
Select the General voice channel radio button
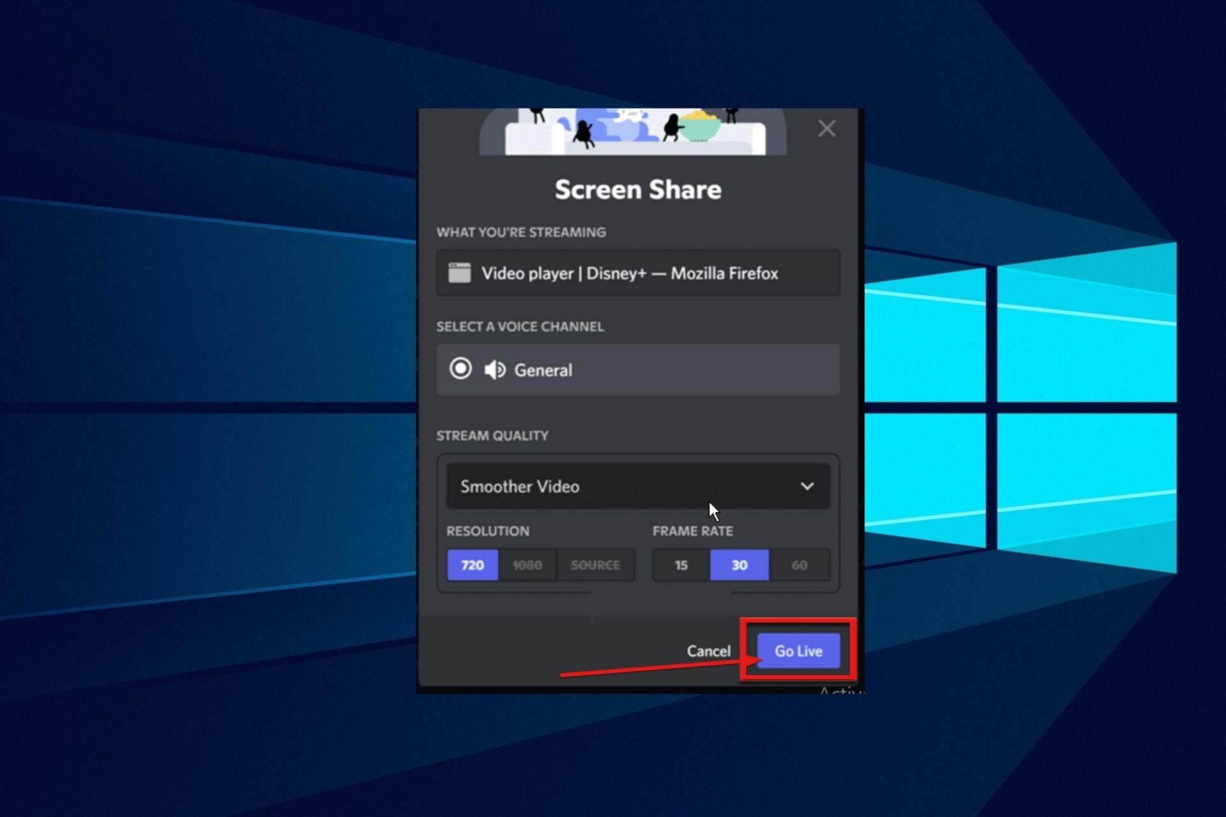[460, 369]
